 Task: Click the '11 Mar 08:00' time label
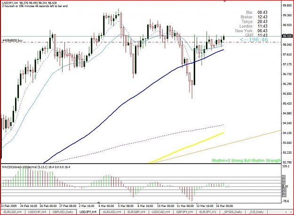(x=185, y=206)
